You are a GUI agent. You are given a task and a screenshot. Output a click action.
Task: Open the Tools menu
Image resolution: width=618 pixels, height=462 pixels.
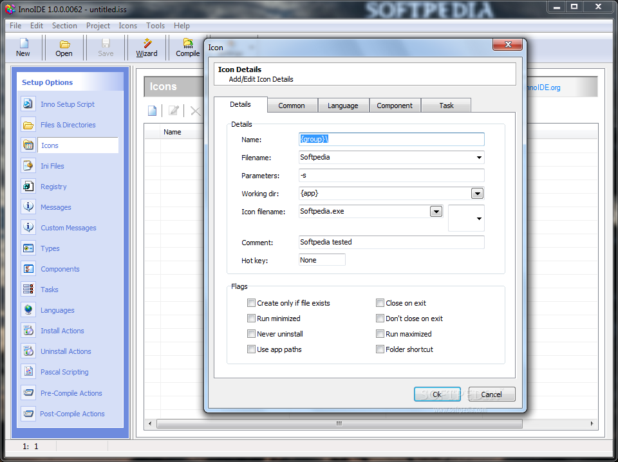click(x=155, y=26)
